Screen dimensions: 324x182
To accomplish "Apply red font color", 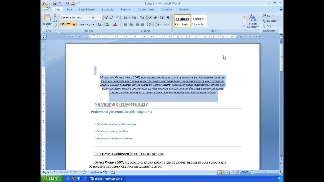I will click(115, 25).
